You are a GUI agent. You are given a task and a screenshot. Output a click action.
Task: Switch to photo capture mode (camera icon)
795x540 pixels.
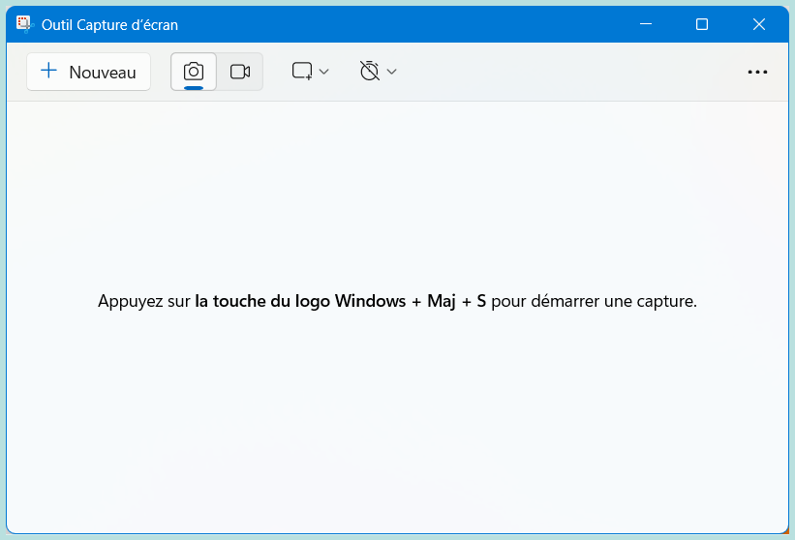[194, 72]
